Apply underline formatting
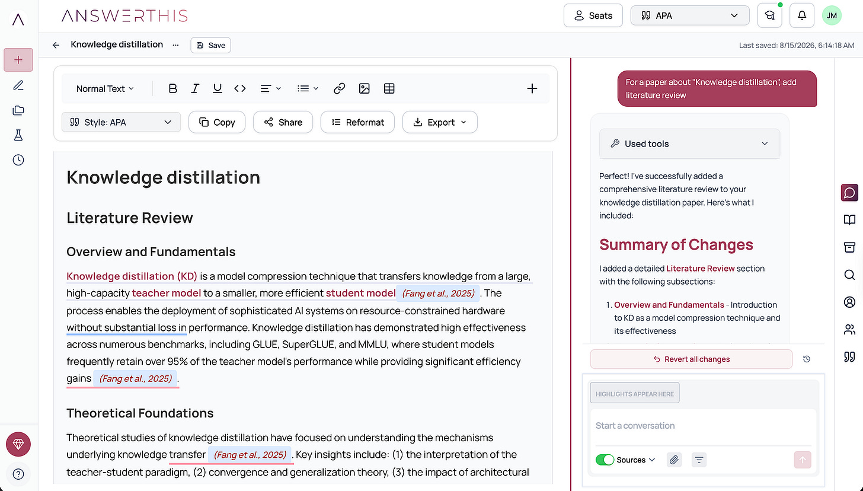Screen dimensions: 863x491 point(218,88)
